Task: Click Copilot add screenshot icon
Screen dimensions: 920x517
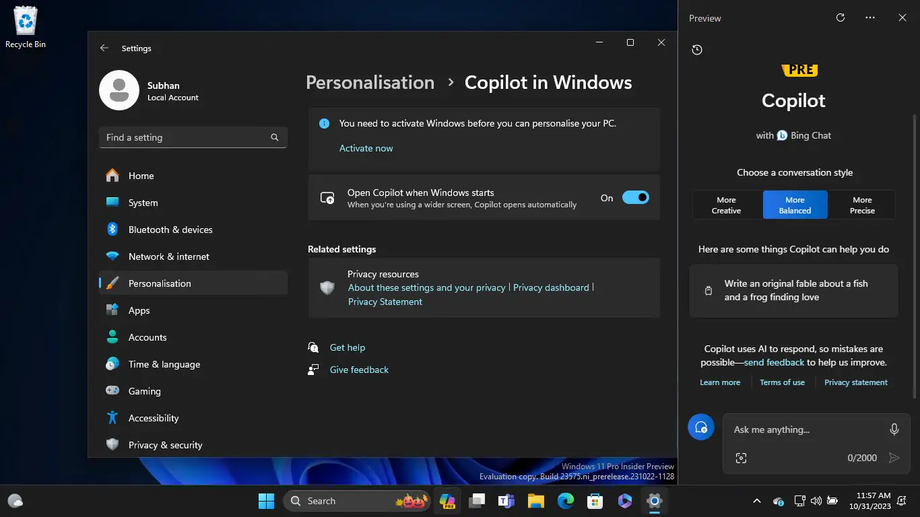Action: point(741,458)
